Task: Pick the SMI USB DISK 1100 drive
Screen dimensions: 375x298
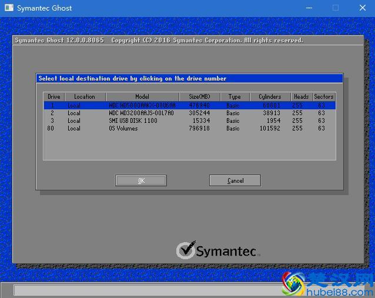Action: (x=189, y=120)
